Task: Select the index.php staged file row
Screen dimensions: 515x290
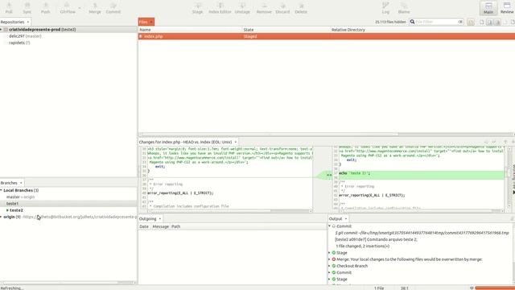Action: [327, 36]
